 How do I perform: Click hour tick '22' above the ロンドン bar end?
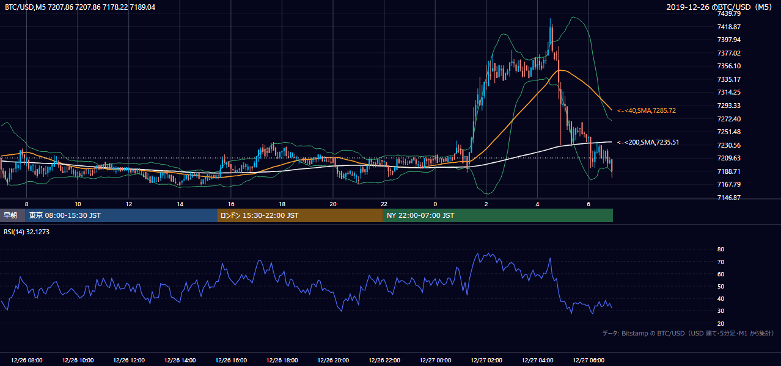click(384, 204)
